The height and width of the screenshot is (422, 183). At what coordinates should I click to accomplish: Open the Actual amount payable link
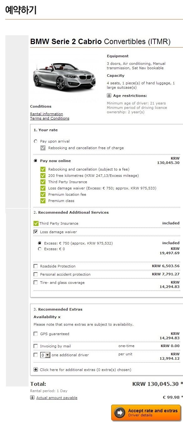[57, 398]
